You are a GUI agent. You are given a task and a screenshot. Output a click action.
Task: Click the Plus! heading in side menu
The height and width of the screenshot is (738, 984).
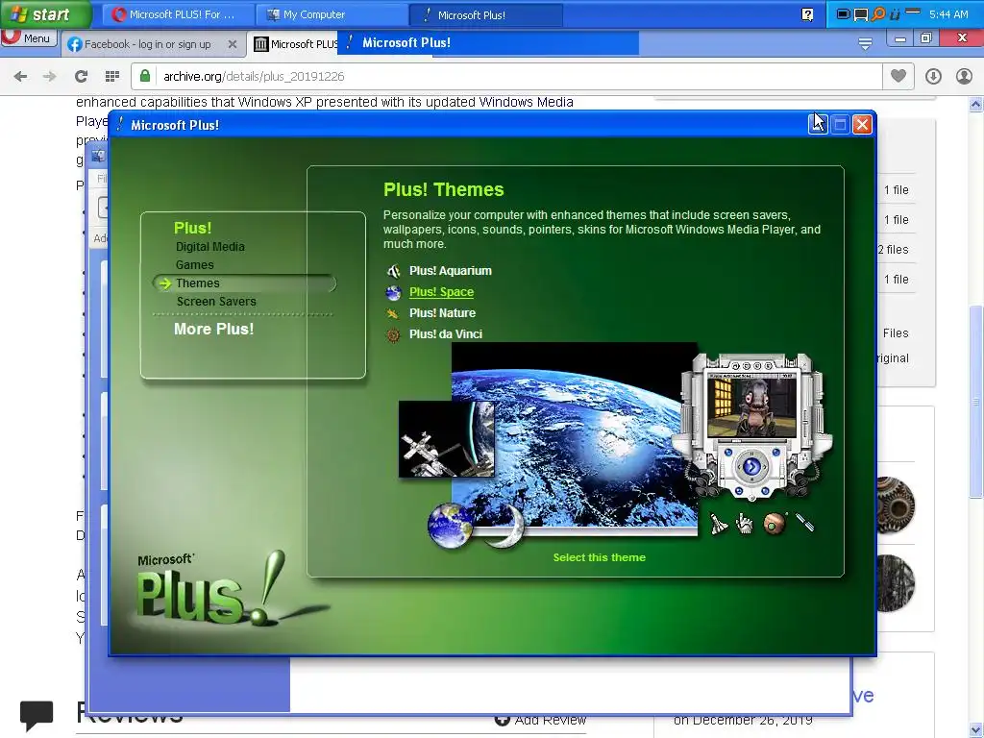click(192, 228)
